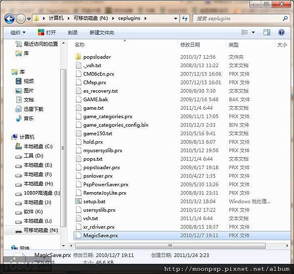
Task: Select the RemoteJoyLite.prx file name
Action: pyautogui.click(x=105, y=193)
